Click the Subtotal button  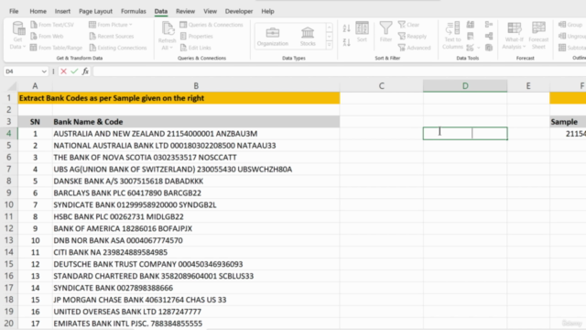[x=571, y=48]
